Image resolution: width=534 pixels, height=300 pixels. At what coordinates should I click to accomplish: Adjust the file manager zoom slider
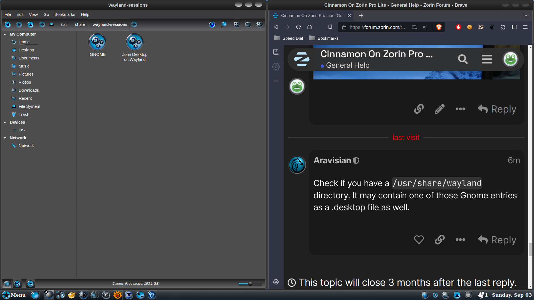point(250,284)
